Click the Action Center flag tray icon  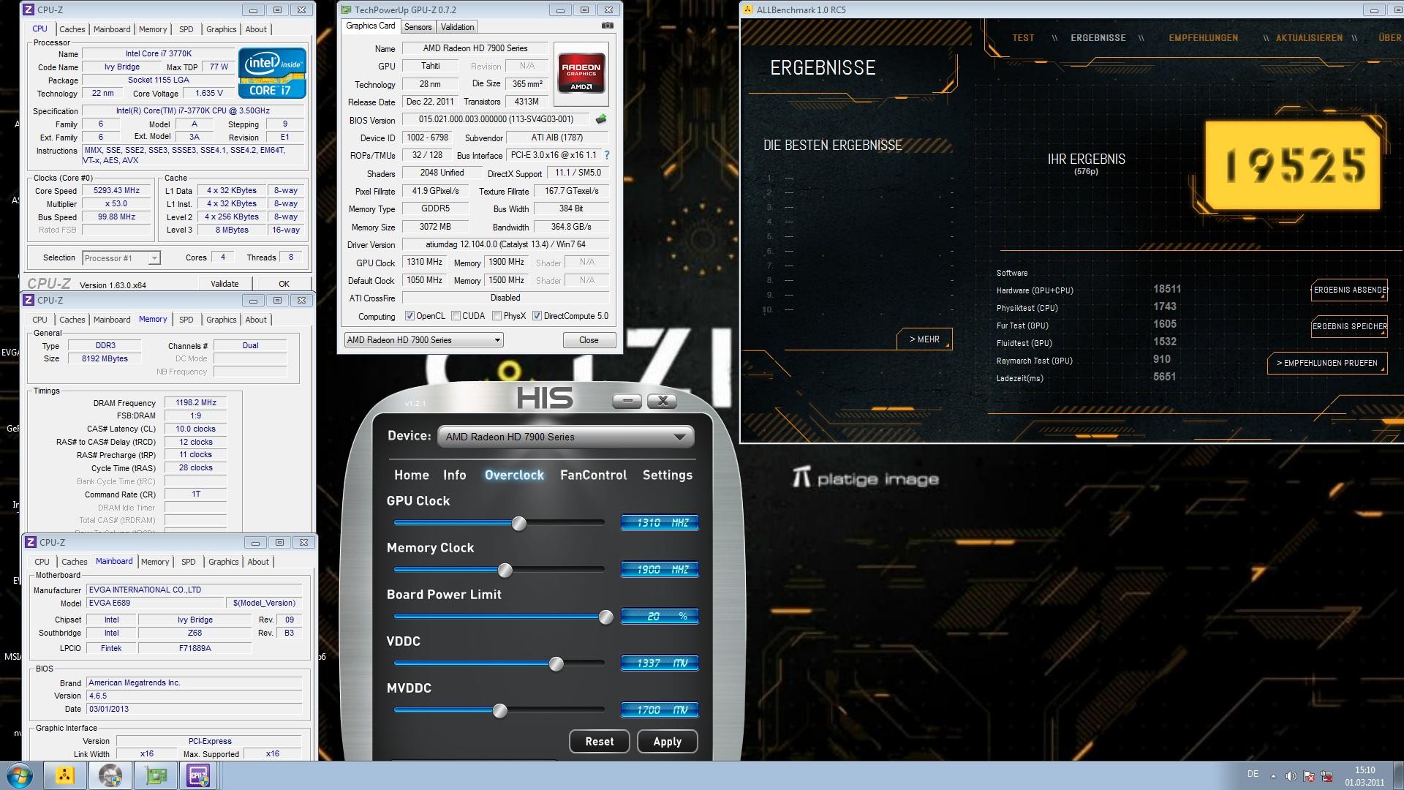(1309, 776)
